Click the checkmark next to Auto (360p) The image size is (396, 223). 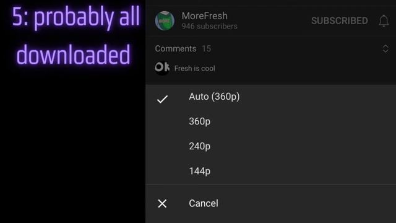pyautogui.click(x=162, y=99)
